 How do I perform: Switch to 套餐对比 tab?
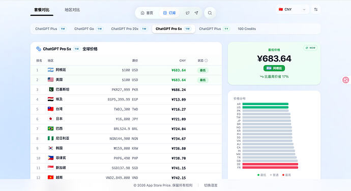pyautogui.click(x=42, y=10)
